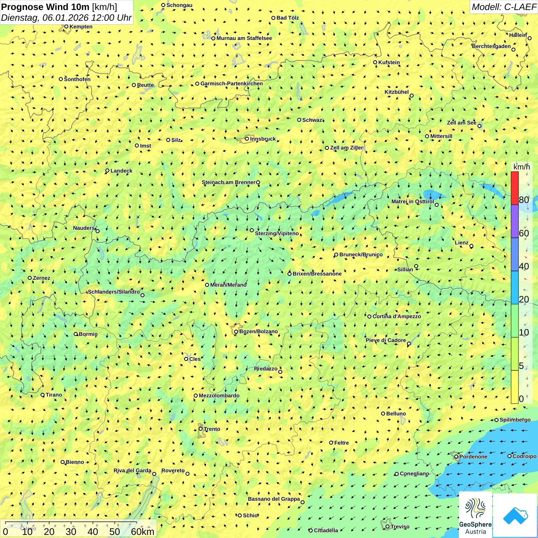Click the 'Modell: C-LAEF' label

(x=504, y=7)
